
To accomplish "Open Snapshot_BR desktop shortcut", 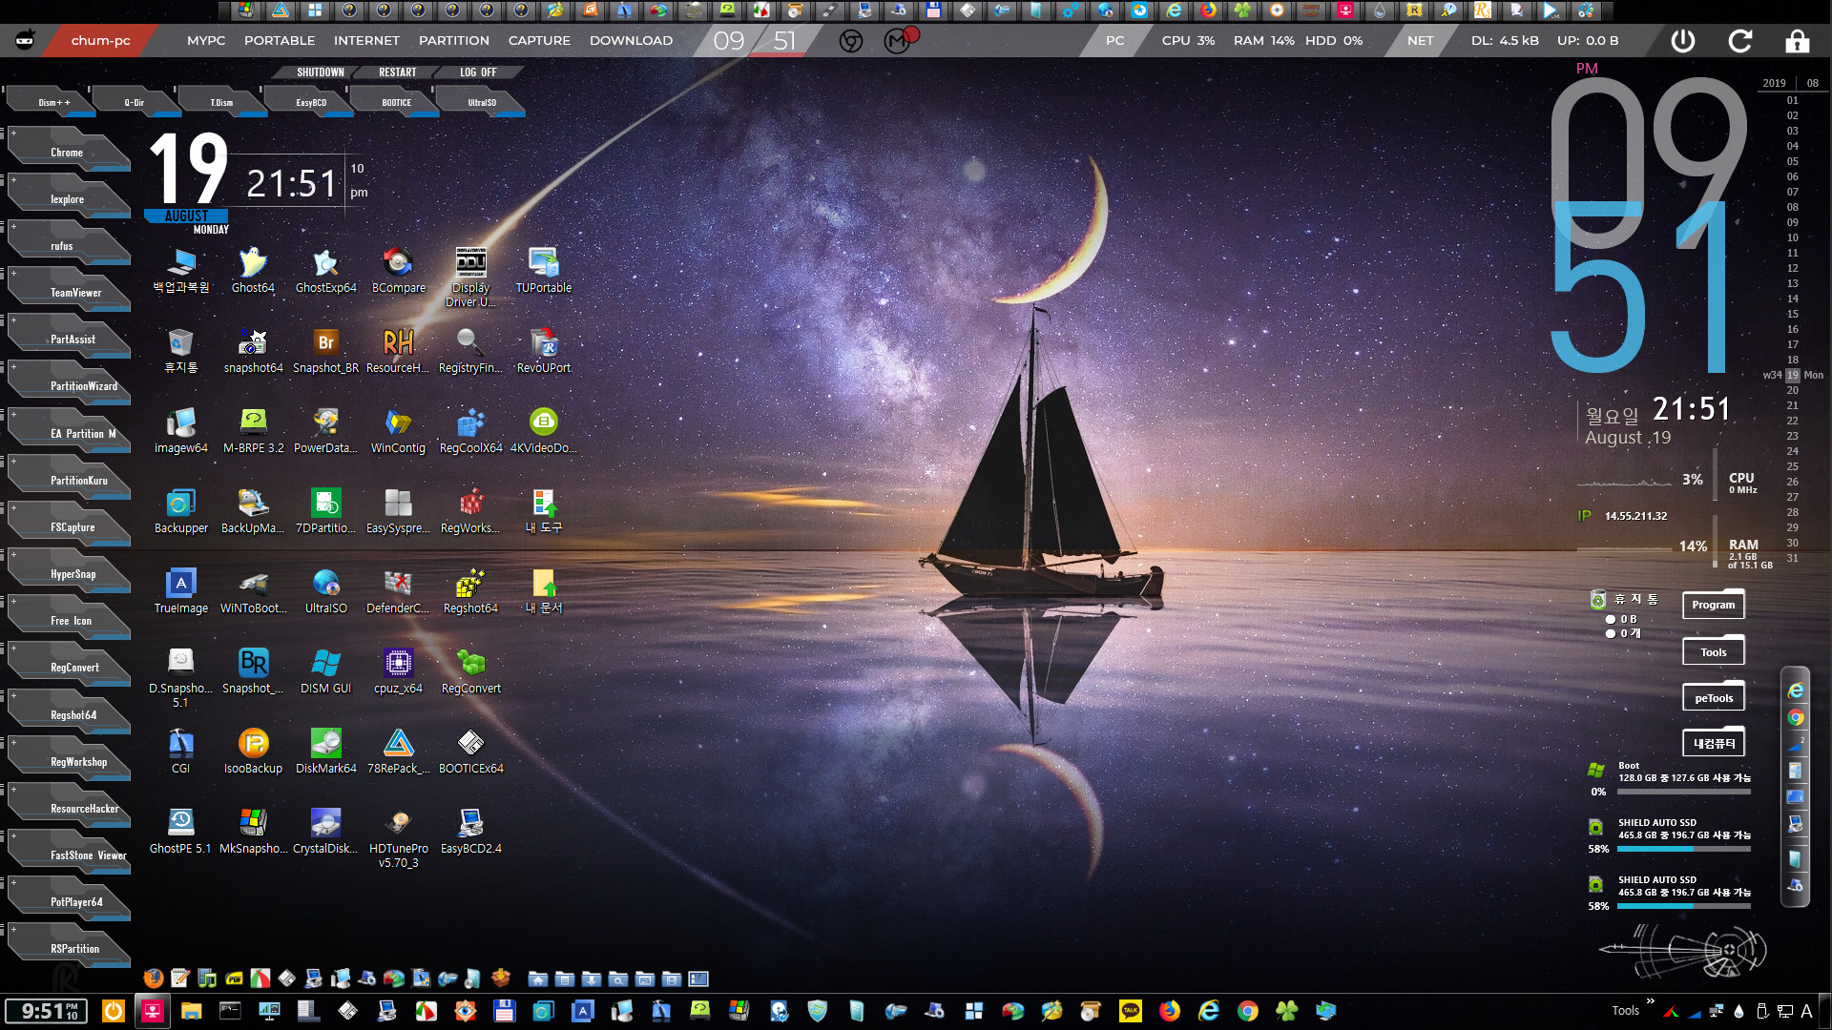I will pyautogui.click(x=325, y=350).
